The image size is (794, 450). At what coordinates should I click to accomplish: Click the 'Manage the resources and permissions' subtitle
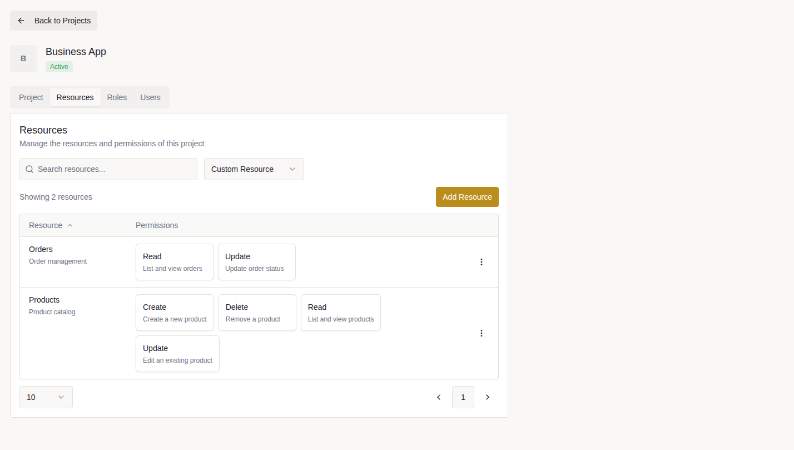112,144
